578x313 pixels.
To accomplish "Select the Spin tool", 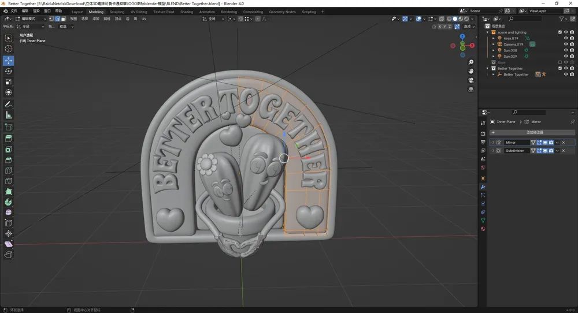I will (9, 202).
